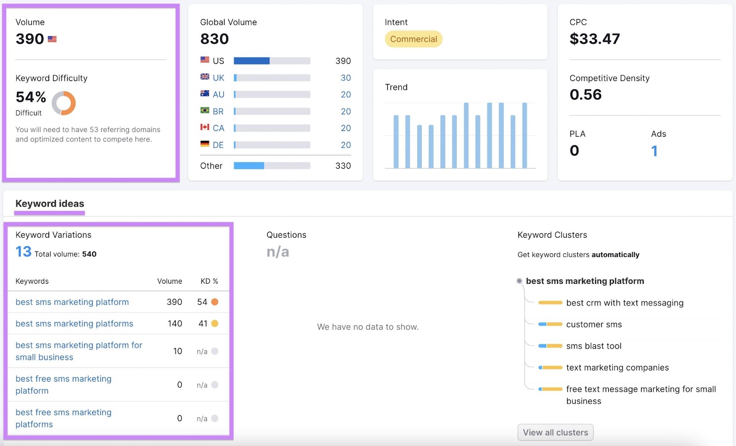Select the DE flag icon
This screenshot has height=446, width=736.
(x=204, y=145)
